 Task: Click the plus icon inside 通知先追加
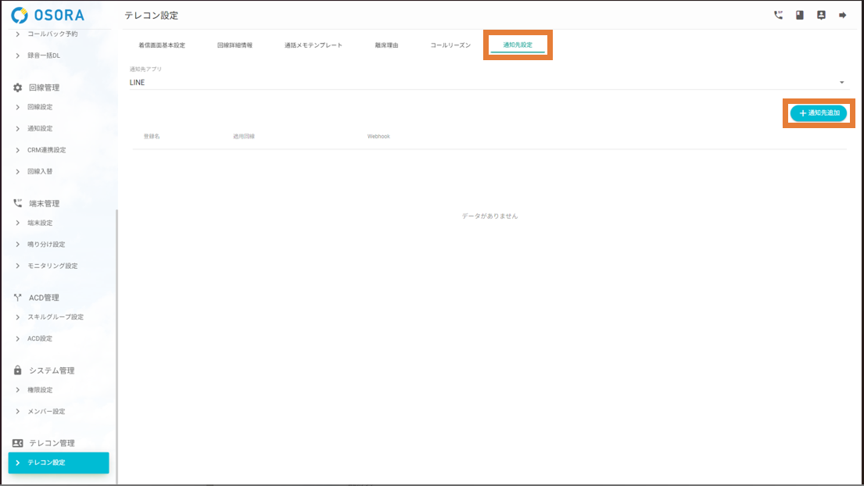point(802,113)
